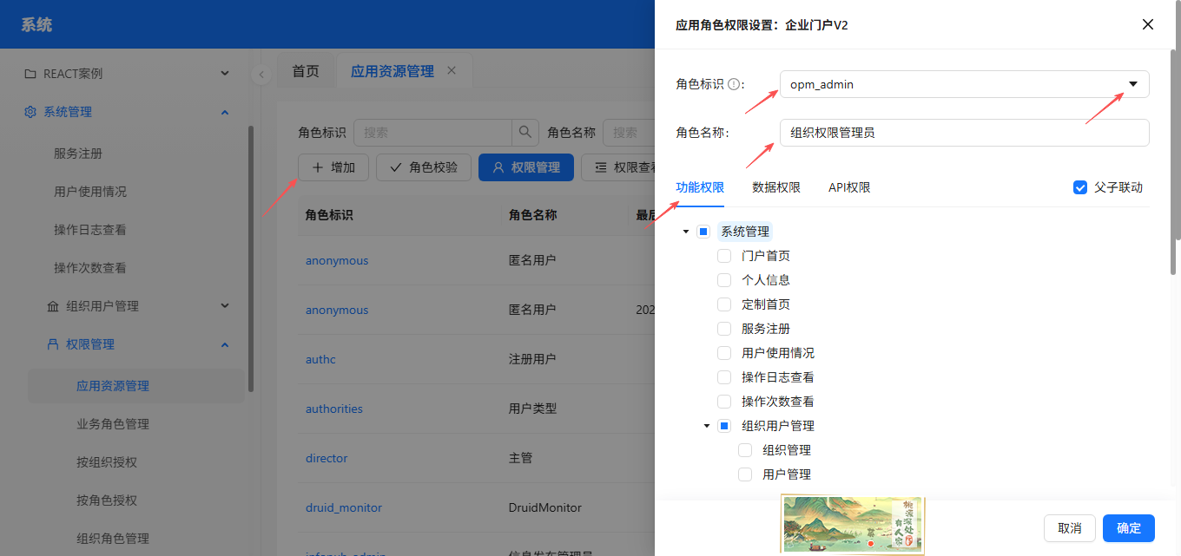Click the info icon beside 角色标识 label
The image size is (1181, 556).
pyautogui.click(x=734, y=84)
